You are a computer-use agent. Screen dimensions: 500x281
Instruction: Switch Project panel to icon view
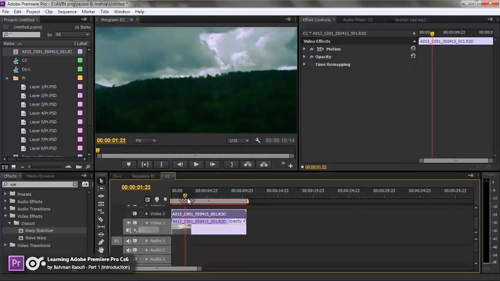point(13,167)
